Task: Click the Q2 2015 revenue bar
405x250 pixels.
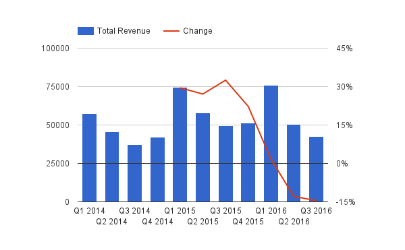Action: click(x=202, y=158)
